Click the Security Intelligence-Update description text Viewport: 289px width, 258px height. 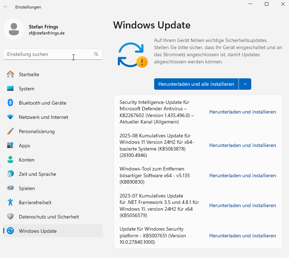point(157,112)
